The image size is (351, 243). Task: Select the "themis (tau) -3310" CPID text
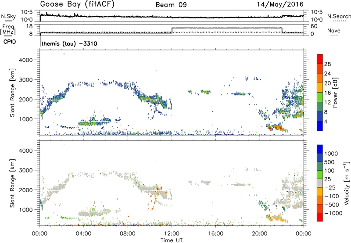click(x=69, y=43)
